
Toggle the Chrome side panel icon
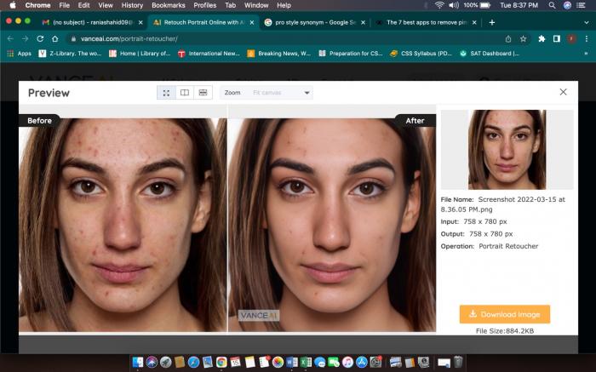click(557, 39)
